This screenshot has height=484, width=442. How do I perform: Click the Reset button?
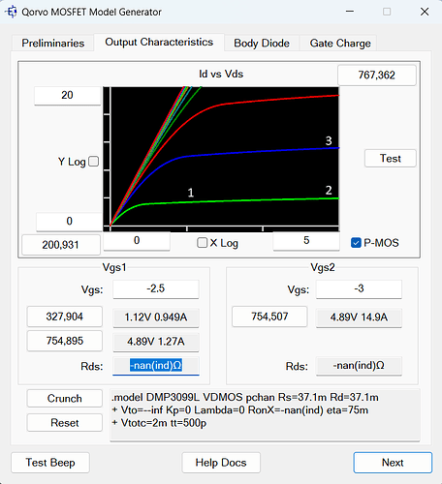pyautogui.click(x=65, y=423)
